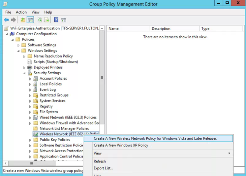Toggle the Show/Hide Console Tree icon
246x176 pixels.
(x=30, y=20)
